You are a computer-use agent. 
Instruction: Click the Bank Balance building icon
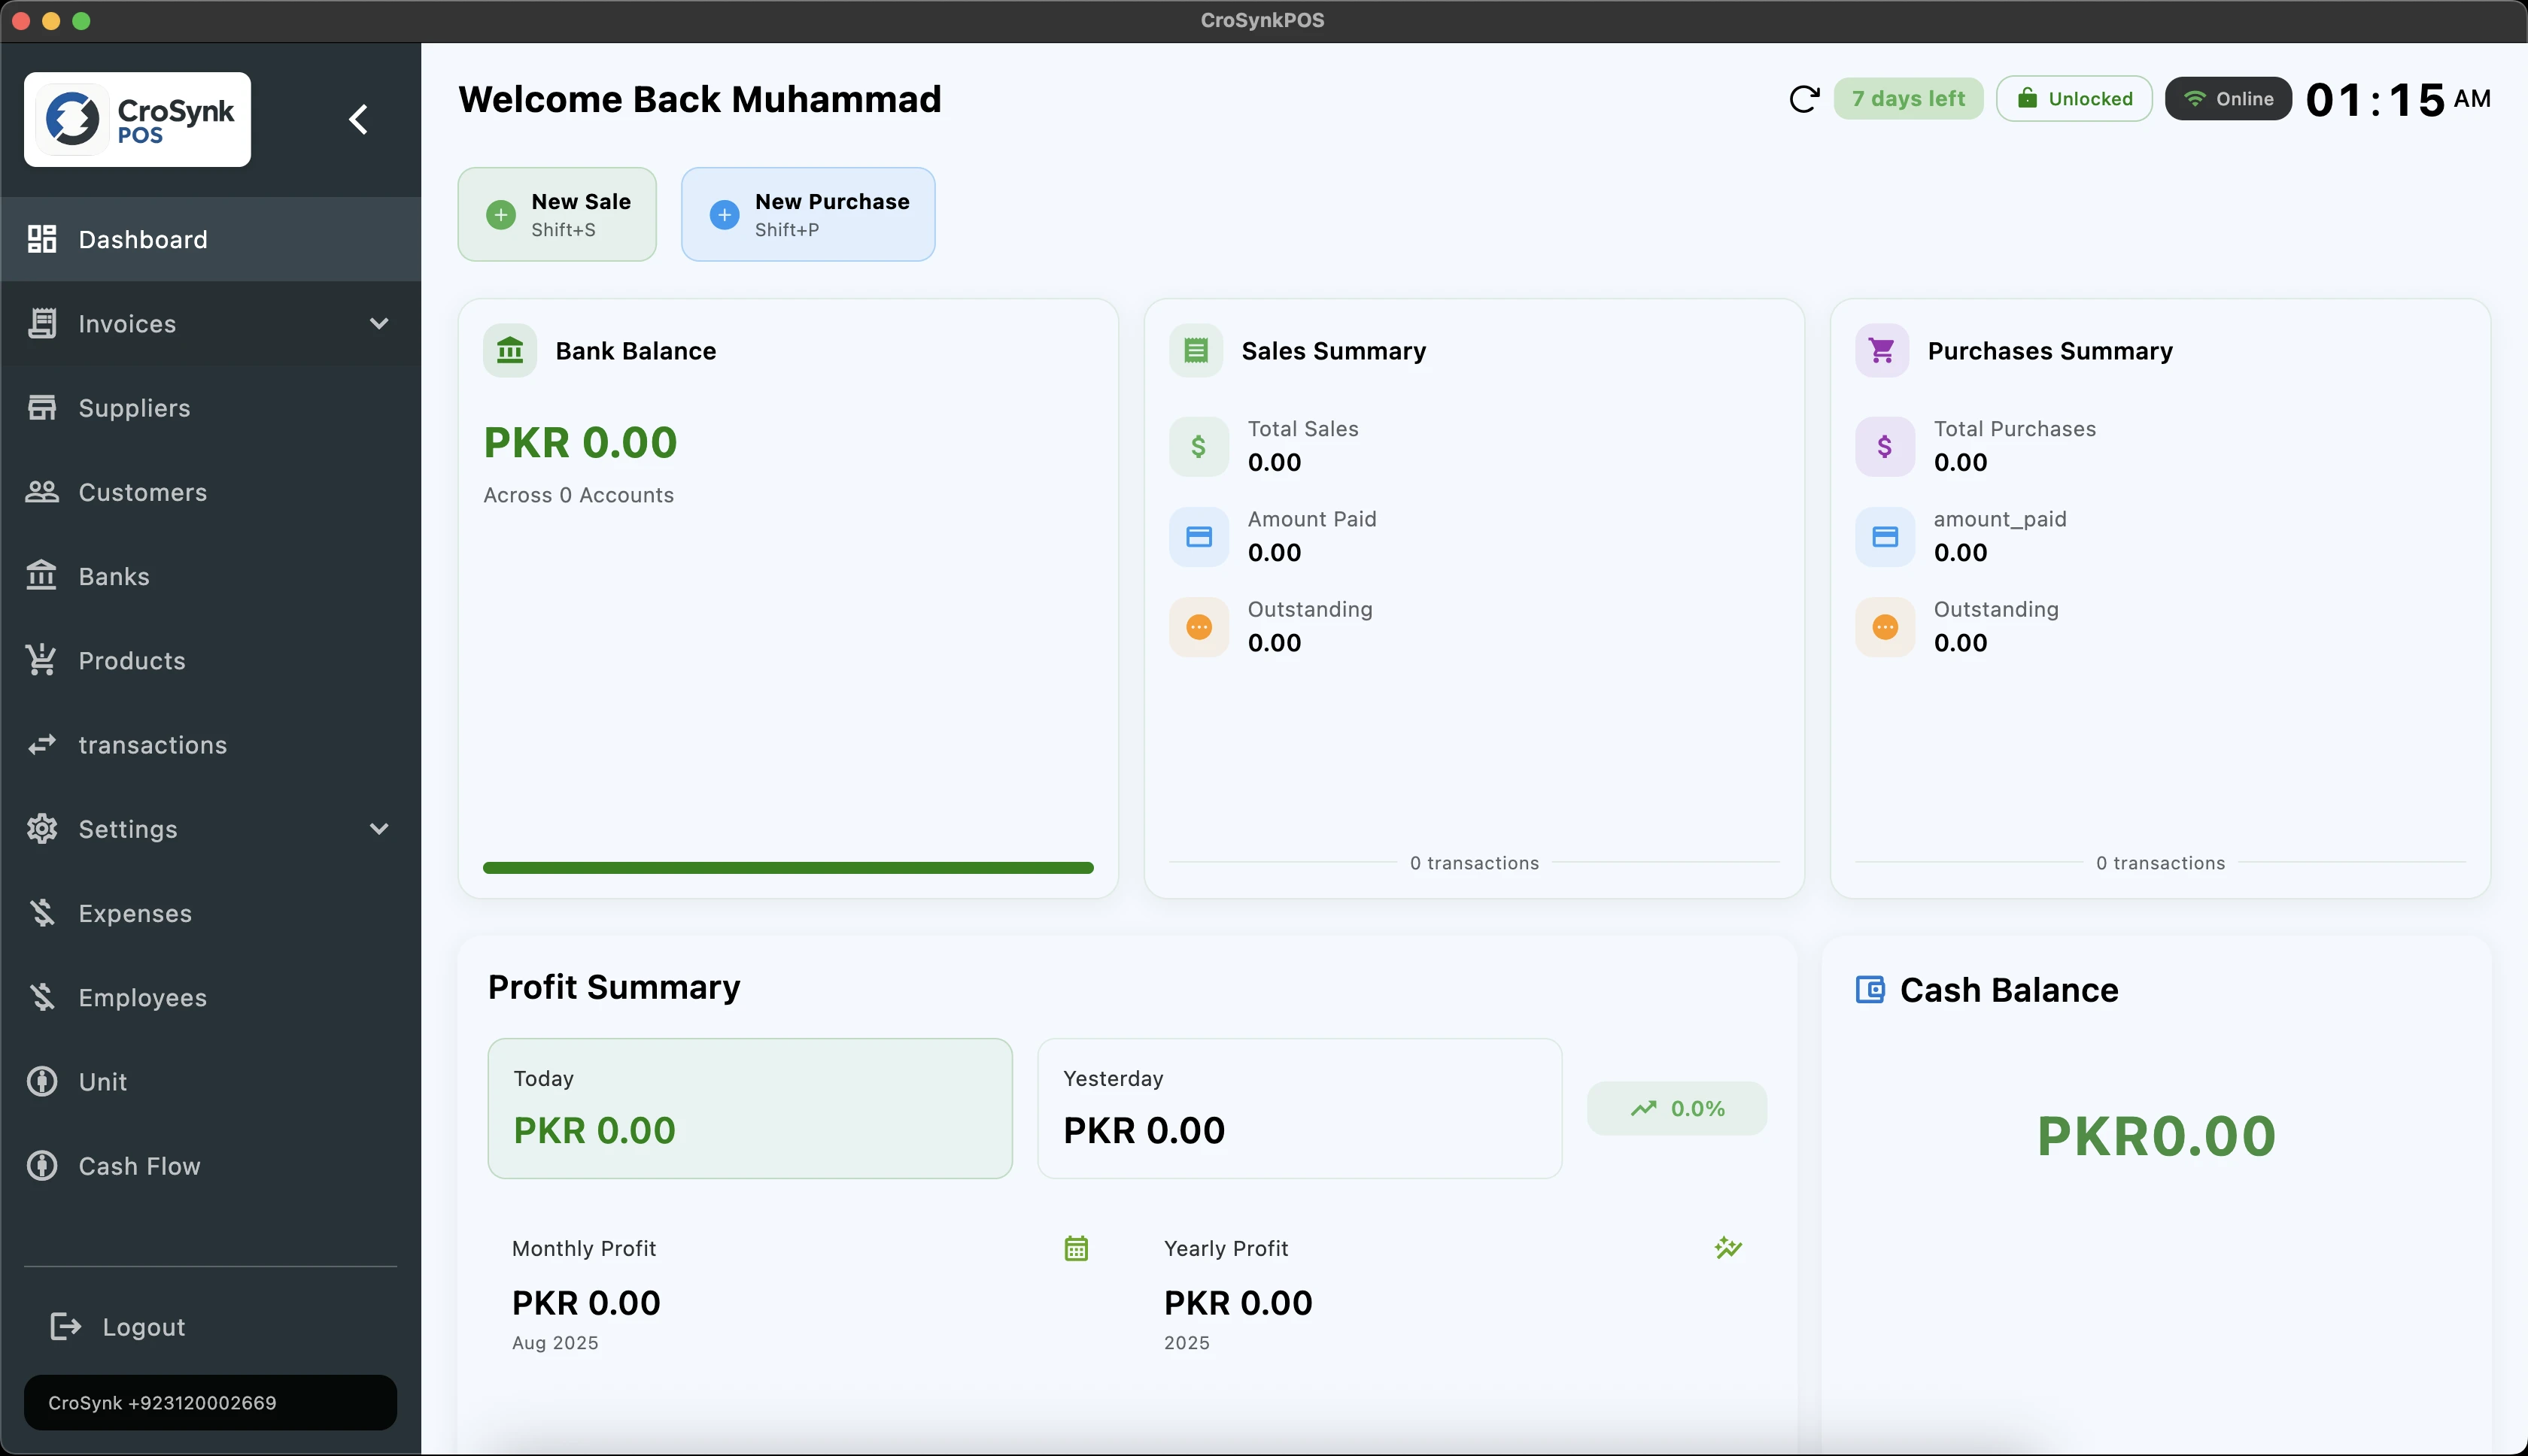click(509, 351)
